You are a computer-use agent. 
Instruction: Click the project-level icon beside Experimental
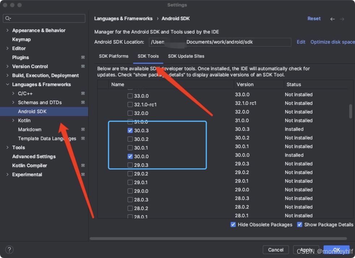(x=83, y=174)
